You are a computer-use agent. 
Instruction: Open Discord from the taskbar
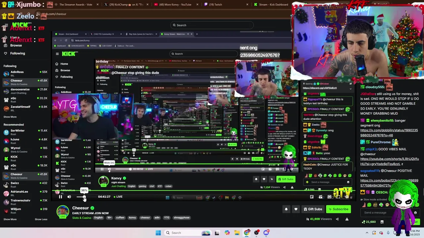tap(266, 233)
